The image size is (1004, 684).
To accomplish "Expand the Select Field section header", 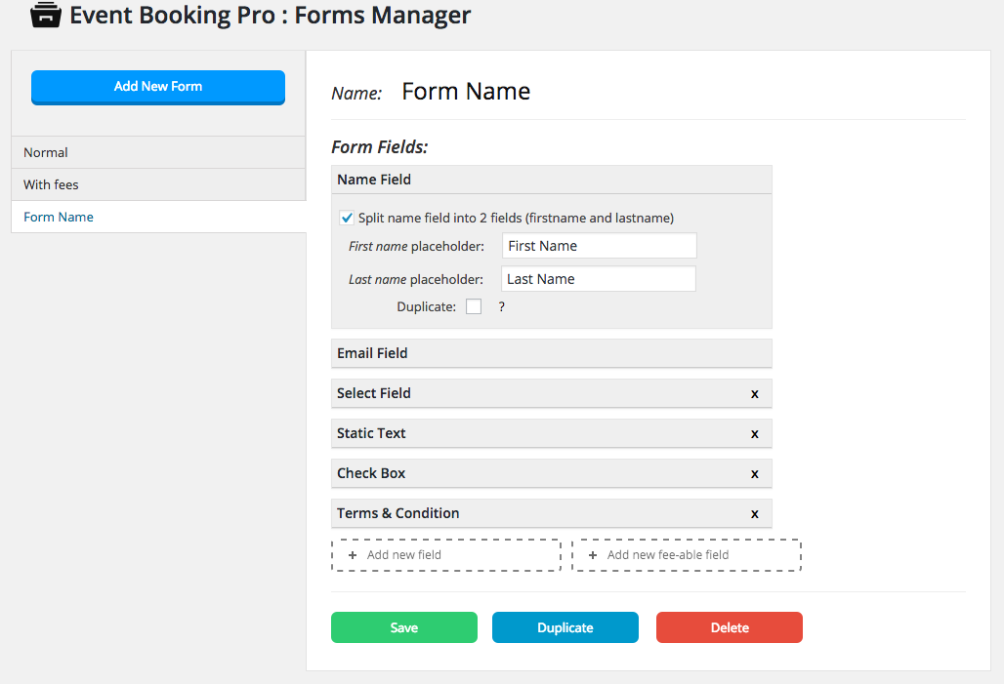I will pyautogui.click(x=551, y=393).
